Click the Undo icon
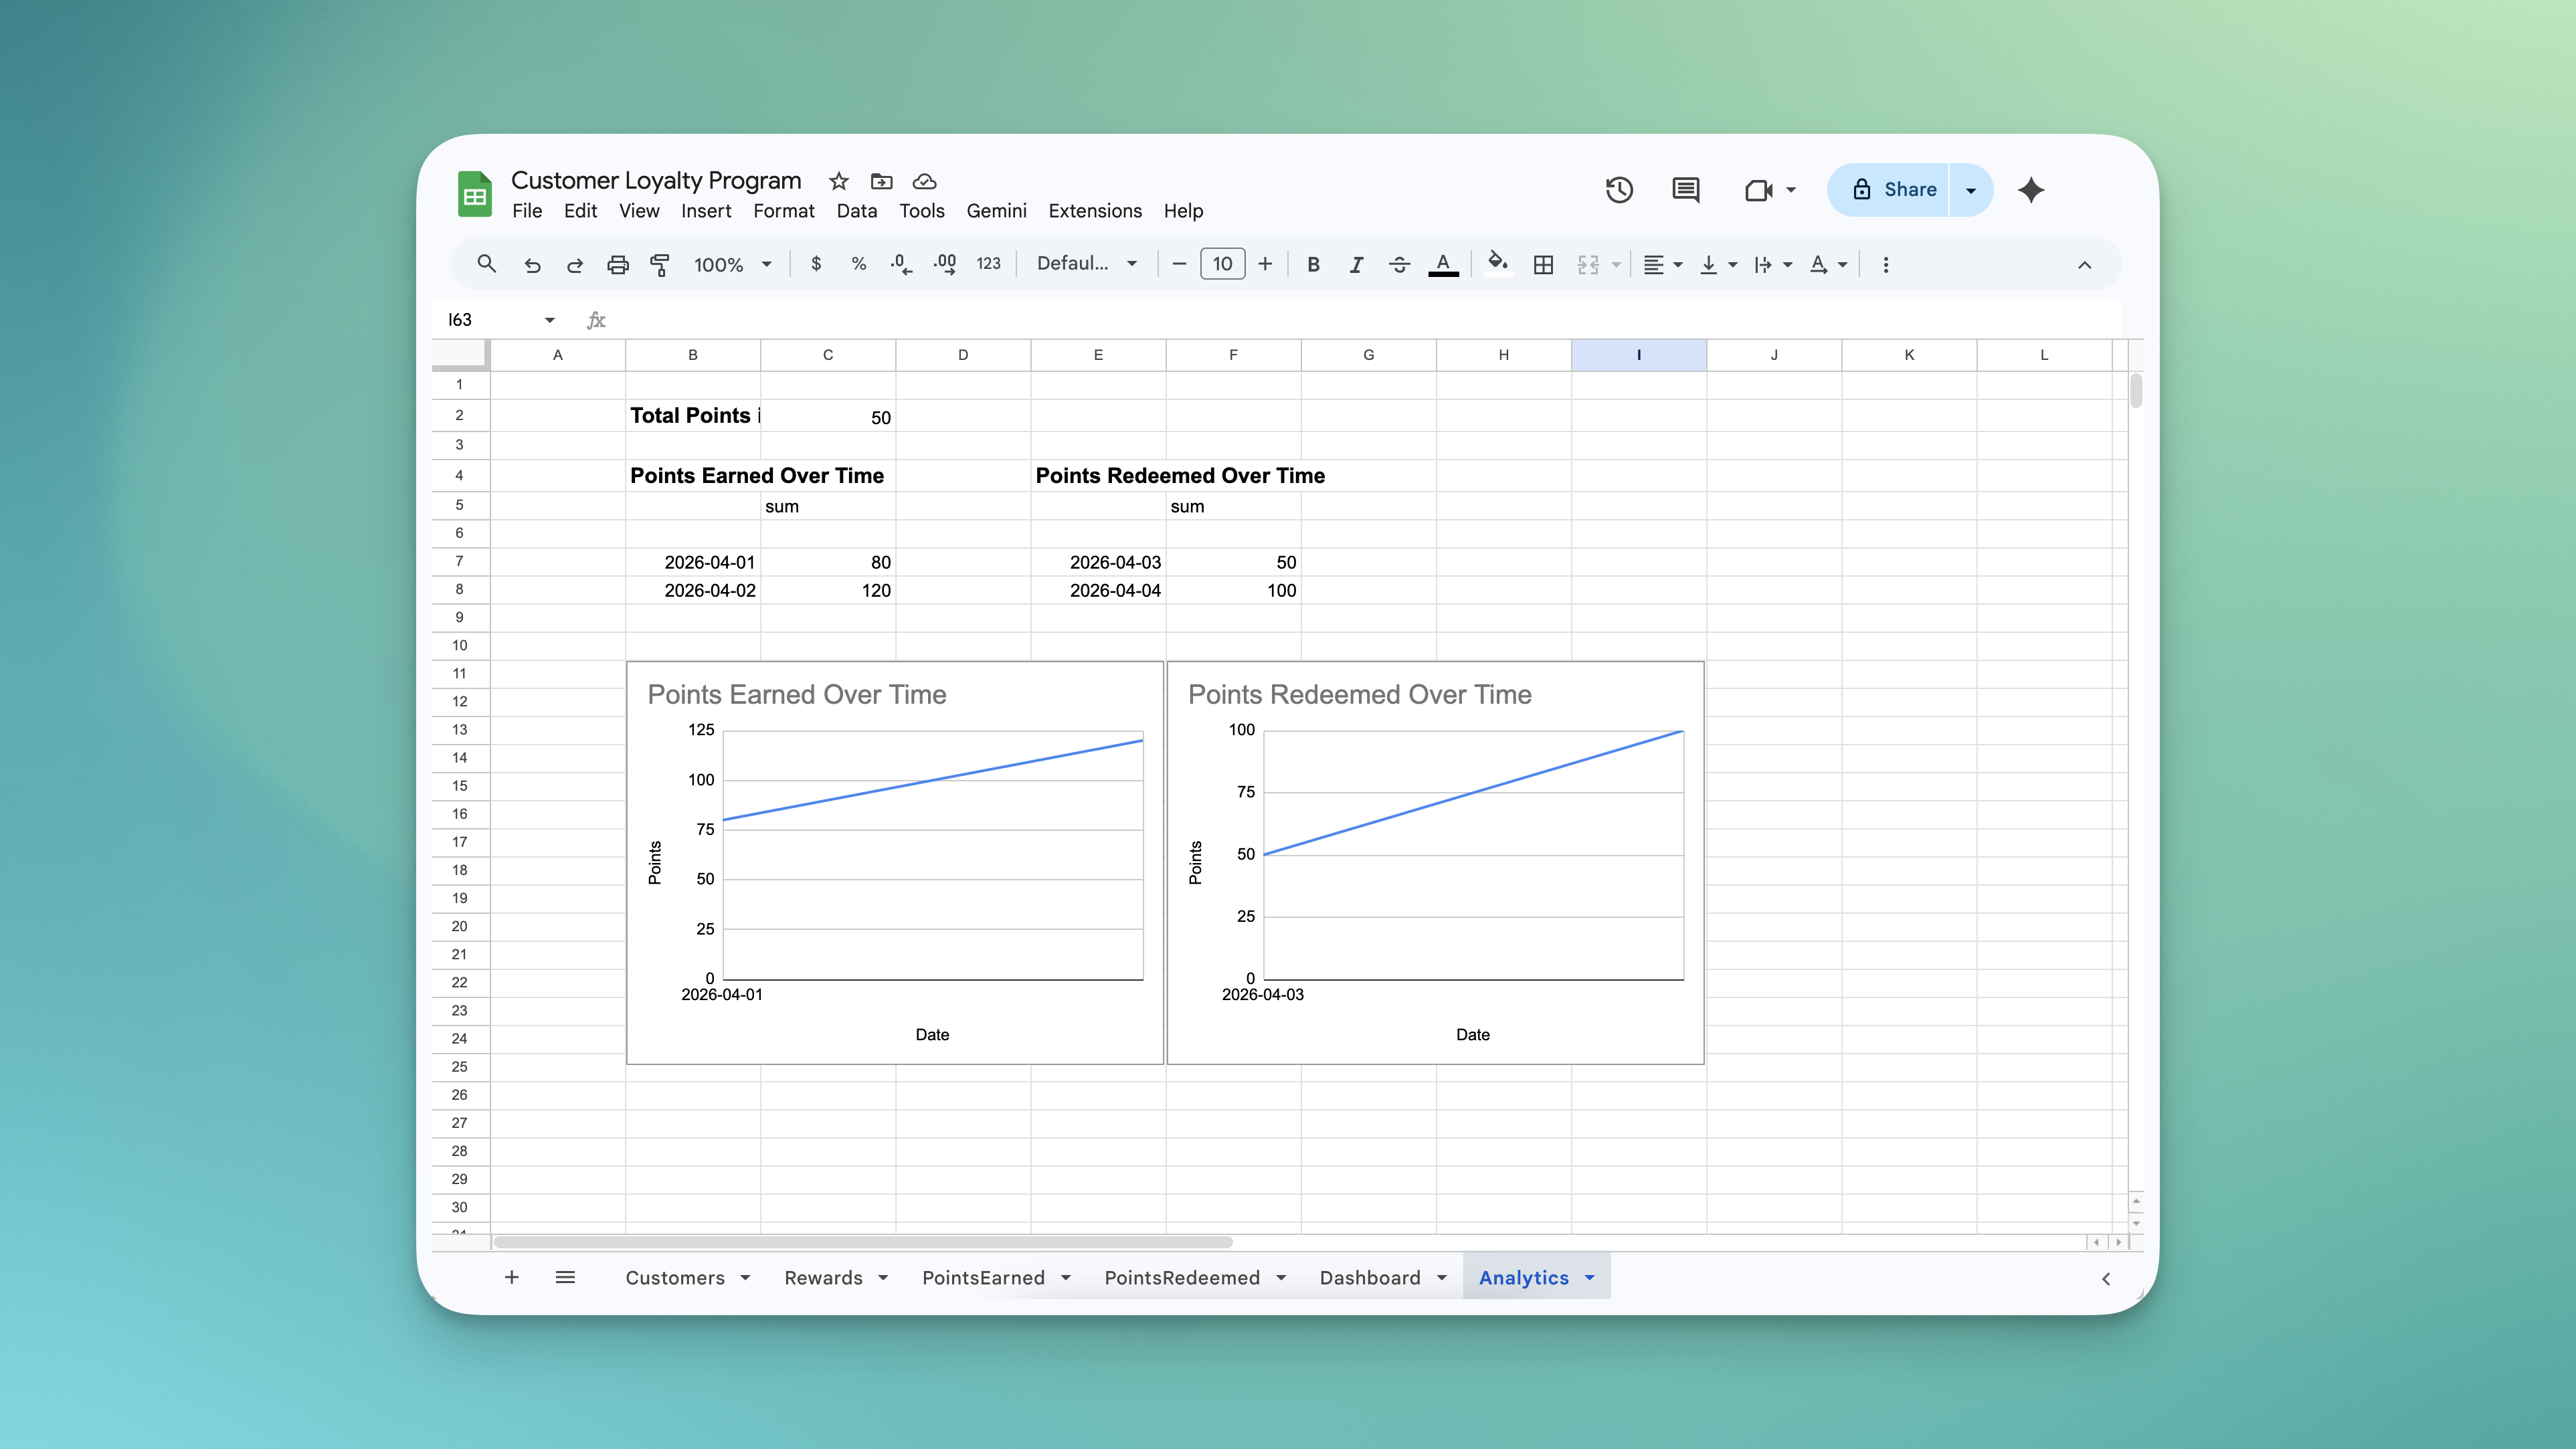 [533, 264]
